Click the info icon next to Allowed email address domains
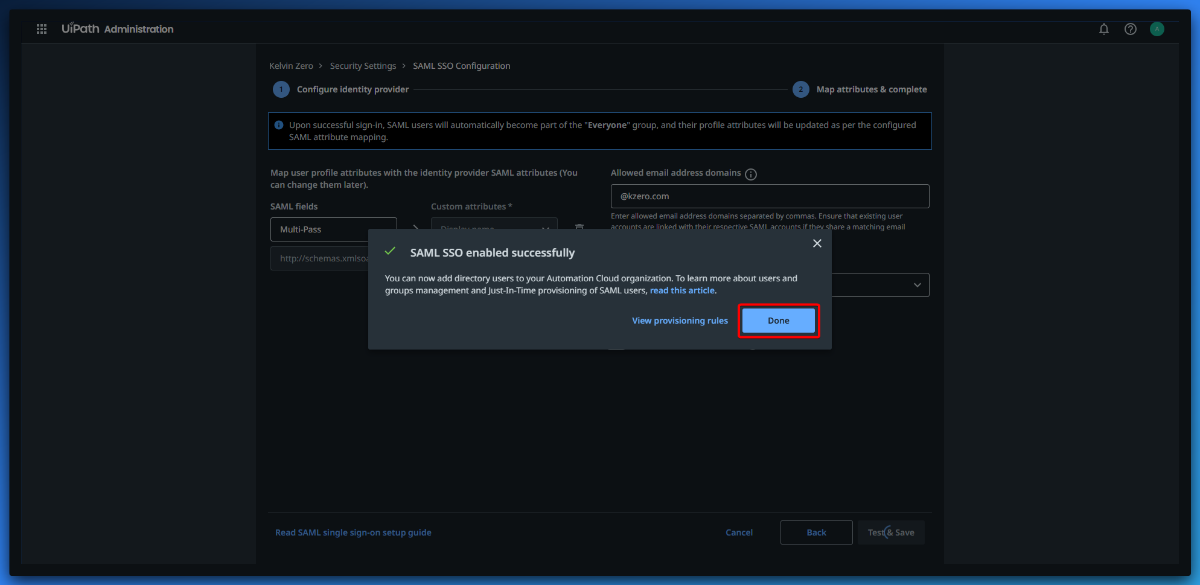 coord(751,174)
